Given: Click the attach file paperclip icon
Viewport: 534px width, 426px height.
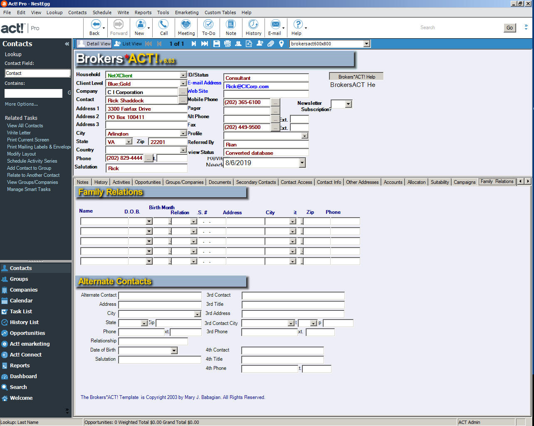Looking at the screenshot, I should tap(271, 44).
